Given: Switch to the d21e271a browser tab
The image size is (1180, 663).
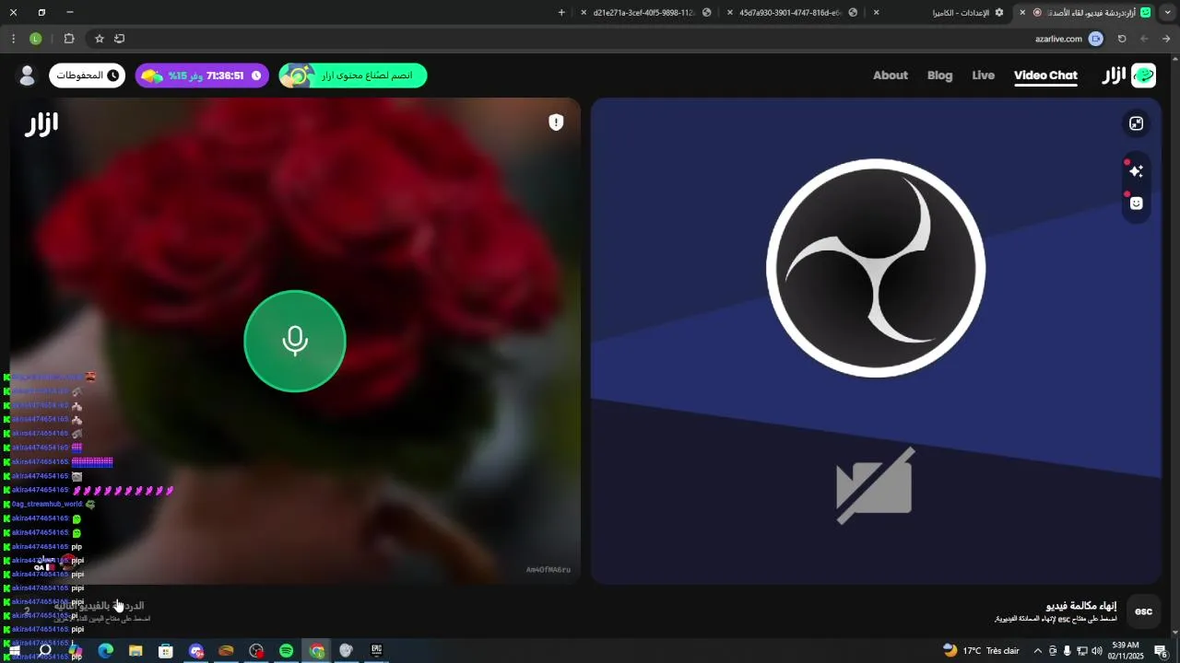Looking at the screenshot, I should pos(645,12).
